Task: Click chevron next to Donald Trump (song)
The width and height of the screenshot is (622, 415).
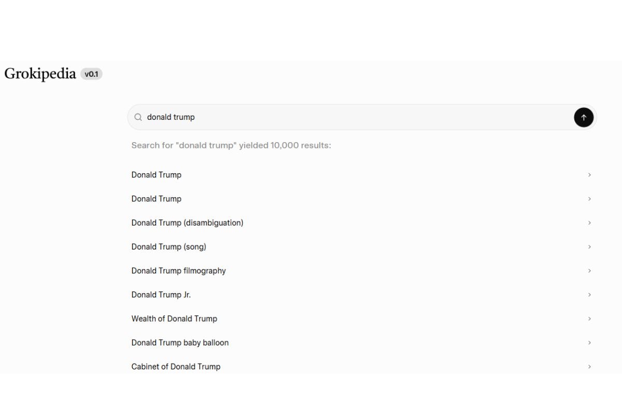Action: [x=589, y=246]
